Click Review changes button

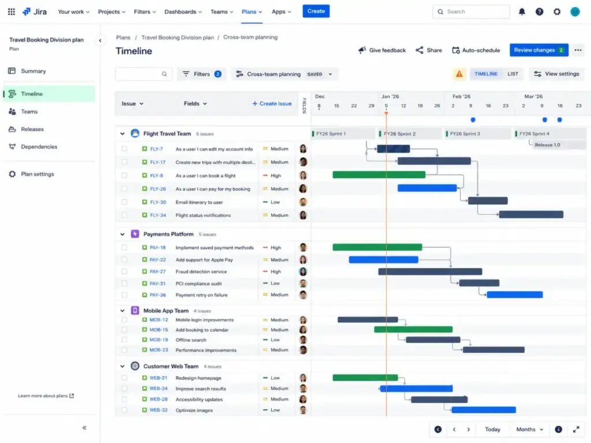coord(538,50)
